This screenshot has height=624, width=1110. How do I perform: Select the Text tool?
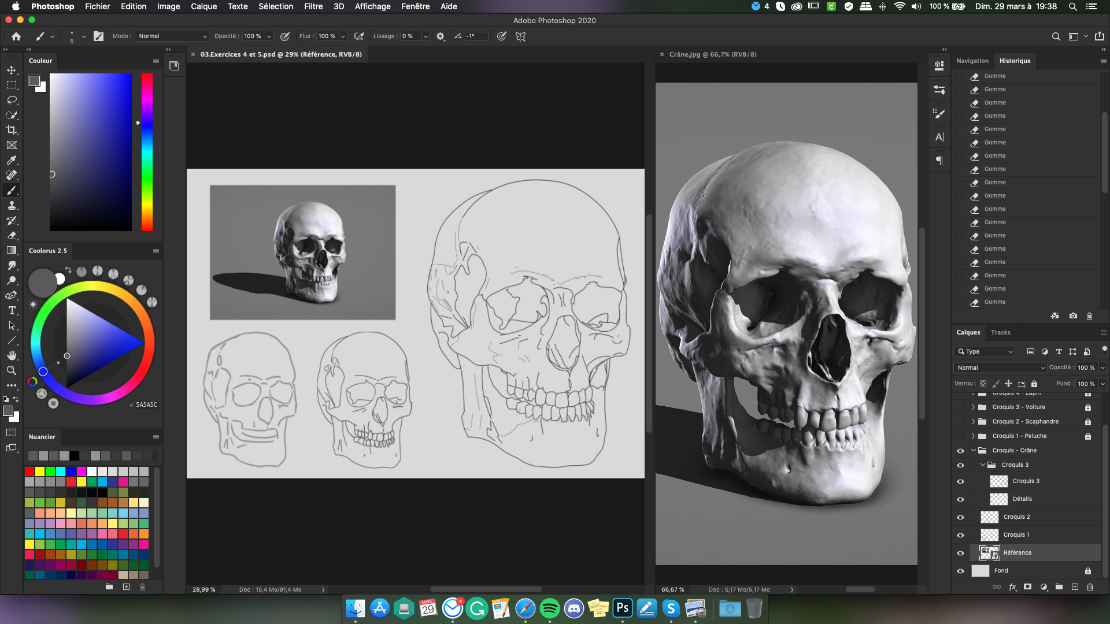(12, 310)
